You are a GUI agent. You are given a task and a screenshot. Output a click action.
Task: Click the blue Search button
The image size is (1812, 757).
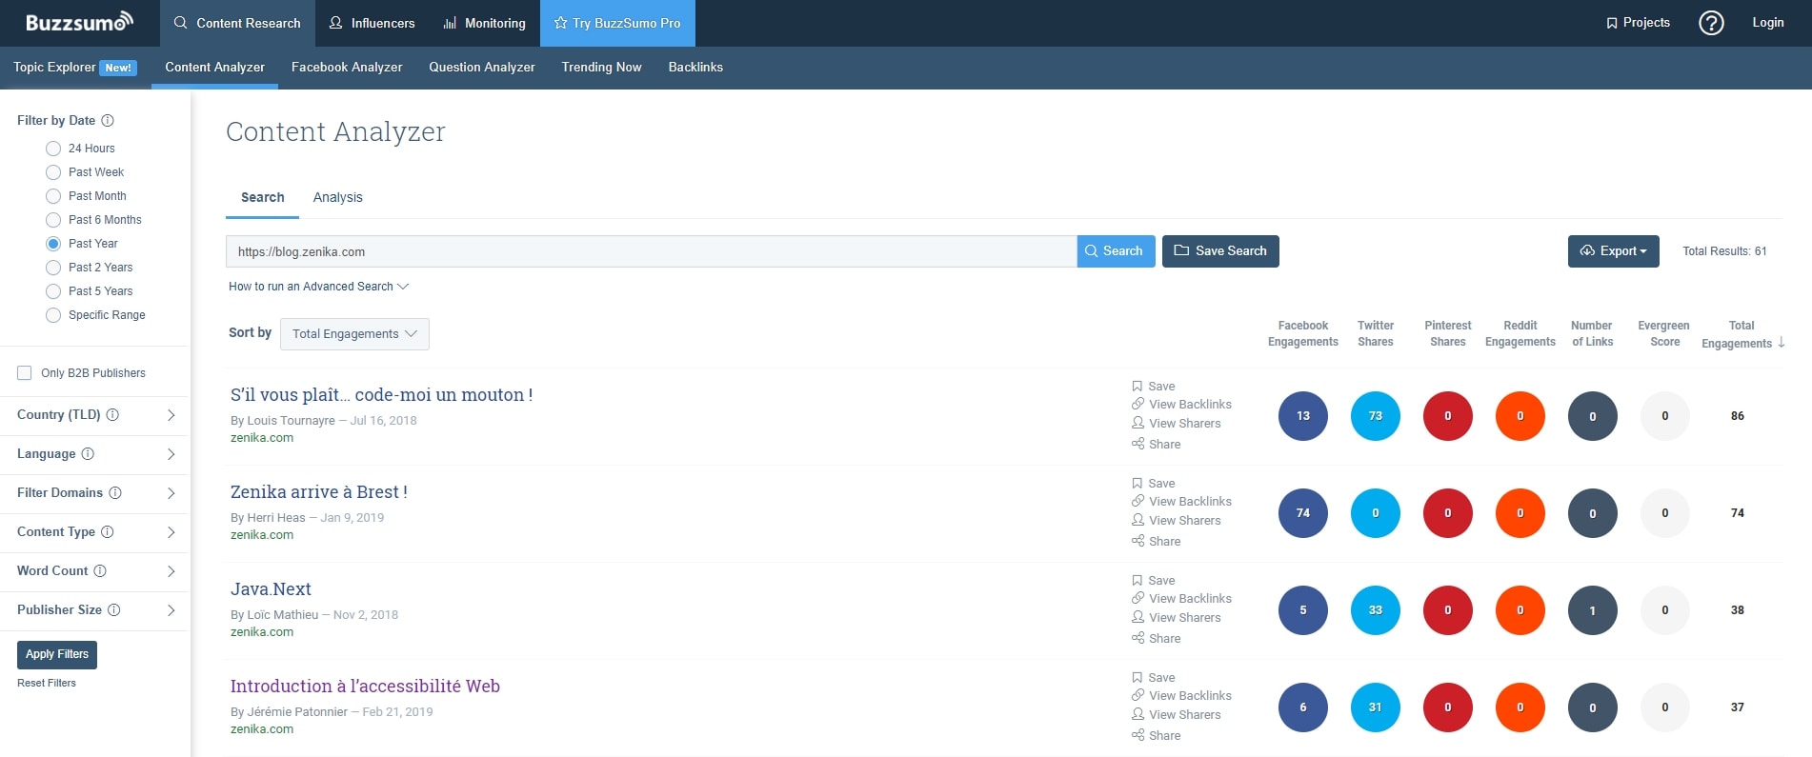point(1116,251)
